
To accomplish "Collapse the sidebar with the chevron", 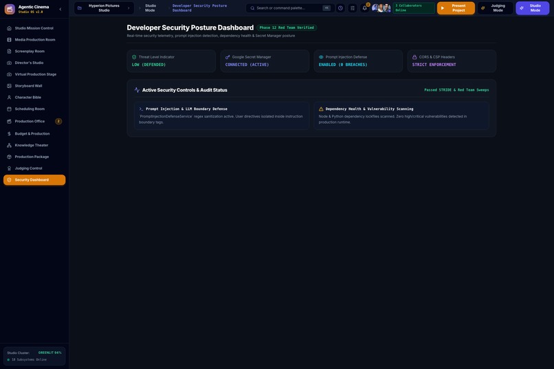I will 60,9.
